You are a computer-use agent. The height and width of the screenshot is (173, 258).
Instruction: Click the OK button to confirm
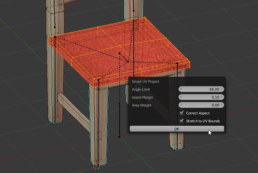pos(177,129)
